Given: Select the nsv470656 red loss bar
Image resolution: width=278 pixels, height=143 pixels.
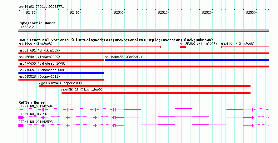Looking at the screenshot, I should pyautogui.click(x=144, y=67).
